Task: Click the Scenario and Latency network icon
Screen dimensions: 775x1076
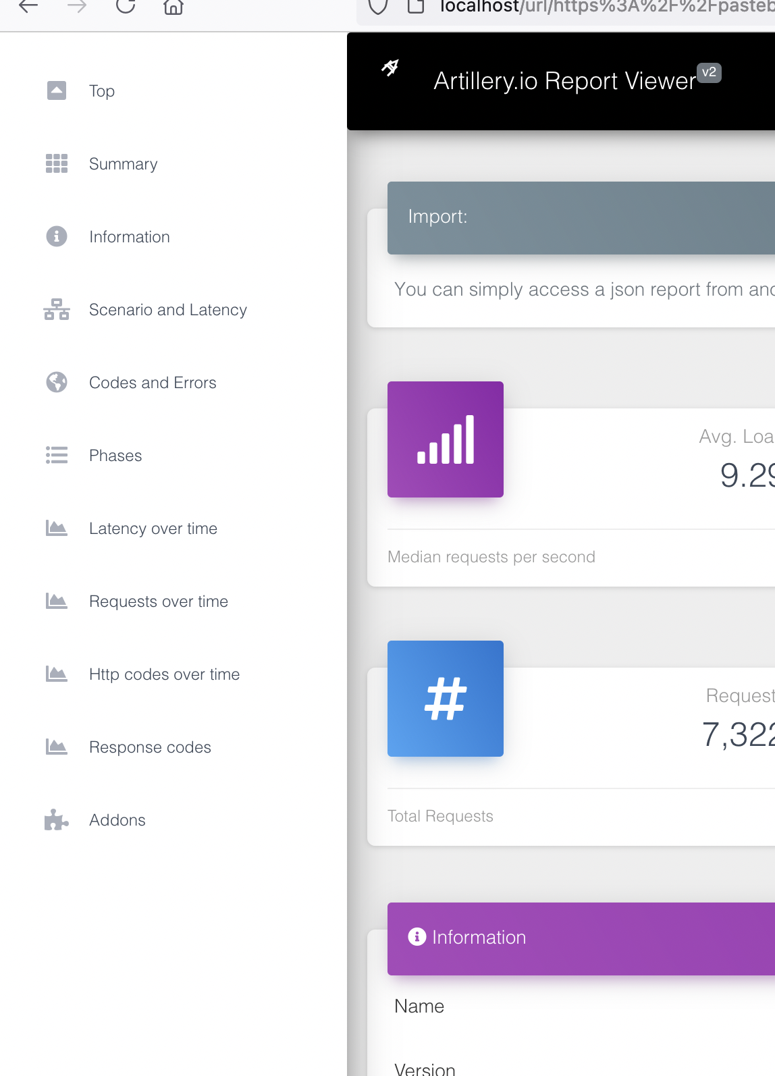Action: (57, 309)
